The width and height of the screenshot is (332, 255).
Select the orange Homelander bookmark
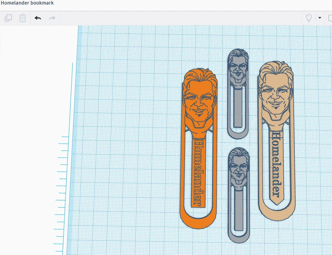tap(199, 148)
